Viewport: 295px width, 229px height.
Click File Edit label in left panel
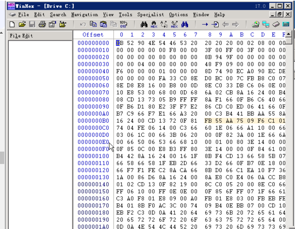(21, 36)
